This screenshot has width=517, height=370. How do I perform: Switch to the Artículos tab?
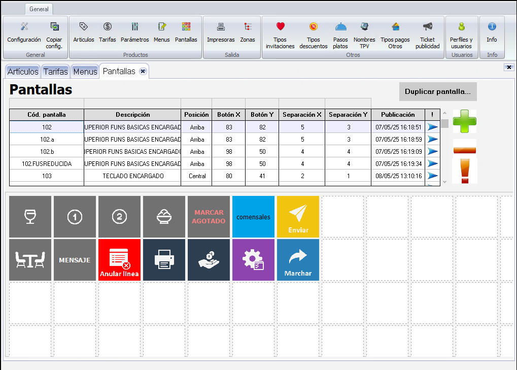point(23,72)
